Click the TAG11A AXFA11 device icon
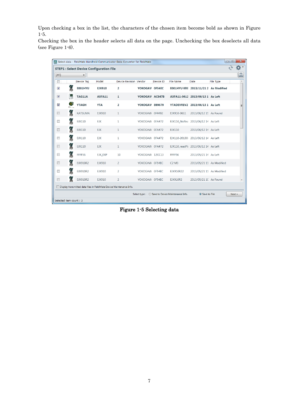The image size is (285, 403). (x=71, y=96)
